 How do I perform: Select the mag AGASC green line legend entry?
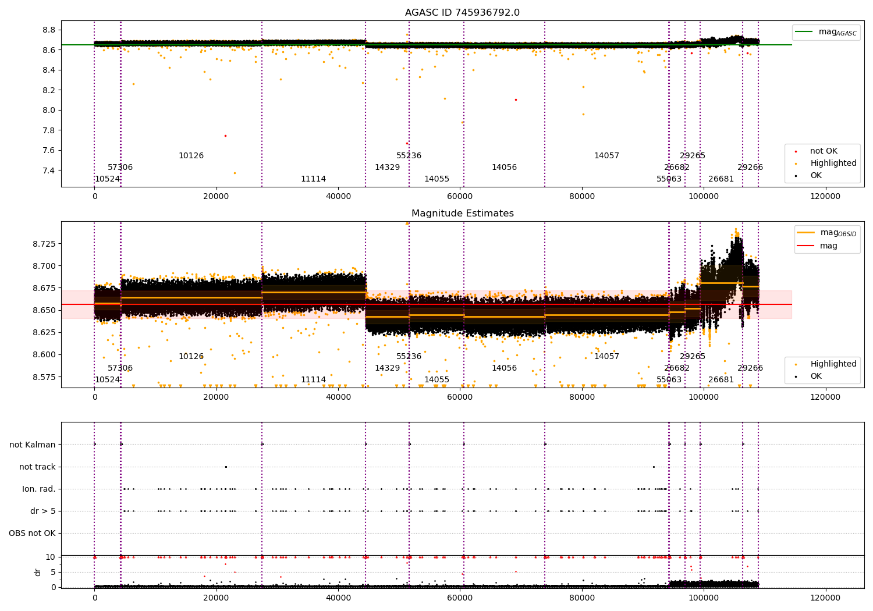(x=826, y=32)
